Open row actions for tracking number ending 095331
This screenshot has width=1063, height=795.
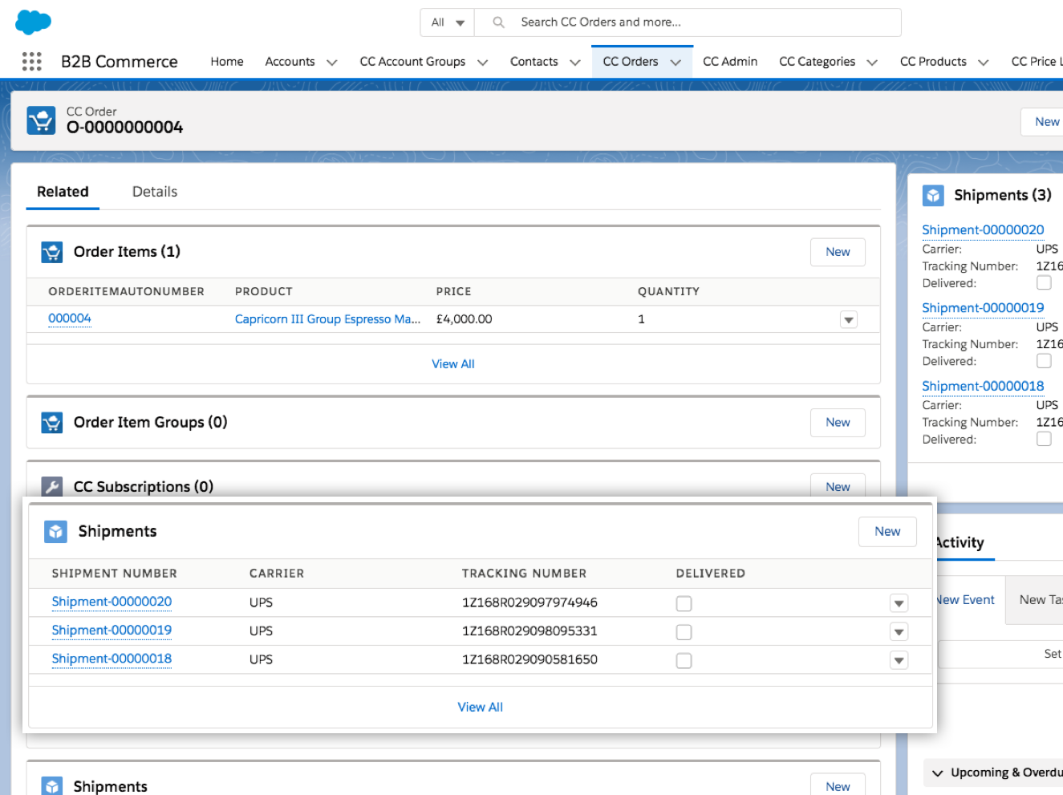899,632
